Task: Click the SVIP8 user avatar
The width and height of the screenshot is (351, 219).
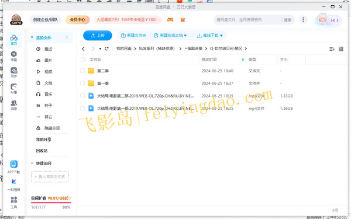Action: coord(16,20)
